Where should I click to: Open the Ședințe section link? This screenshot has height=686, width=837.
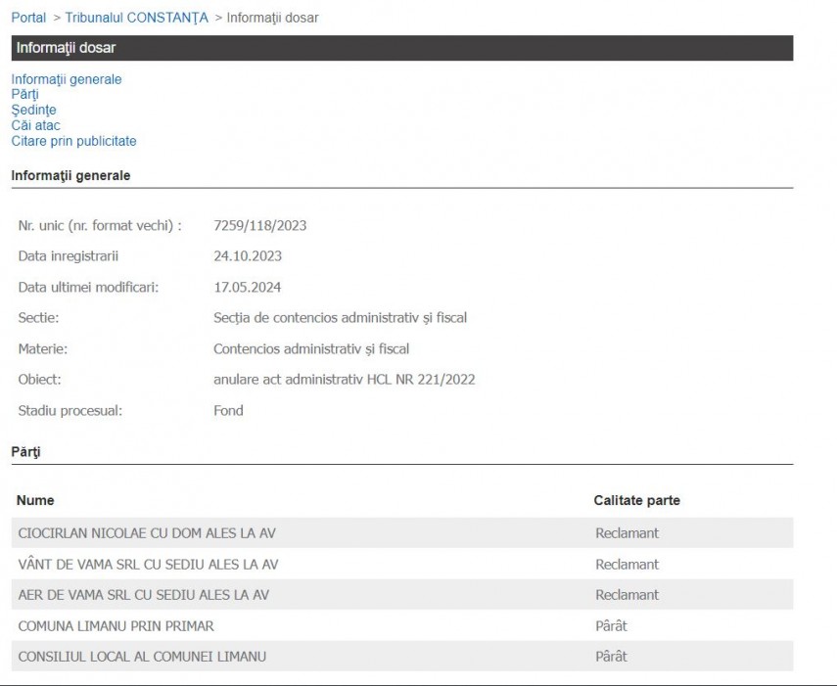tap(33, 110)
